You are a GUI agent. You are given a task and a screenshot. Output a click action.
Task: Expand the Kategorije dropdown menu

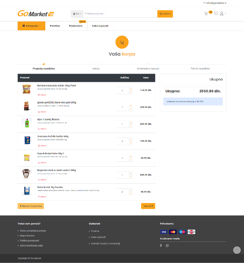tap(31, 26)
